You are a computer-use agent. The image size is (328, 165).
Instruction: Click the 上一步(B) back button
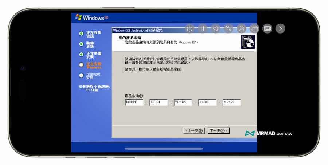click(194, 131)
